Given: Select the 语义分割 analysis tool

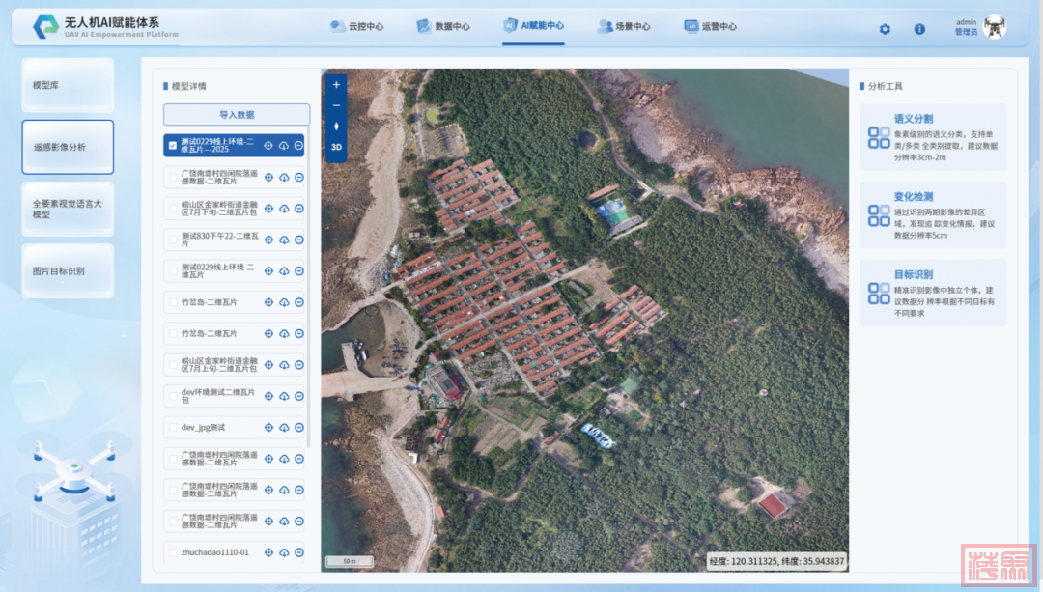Looking at the screenshot, I should (933, 137).
